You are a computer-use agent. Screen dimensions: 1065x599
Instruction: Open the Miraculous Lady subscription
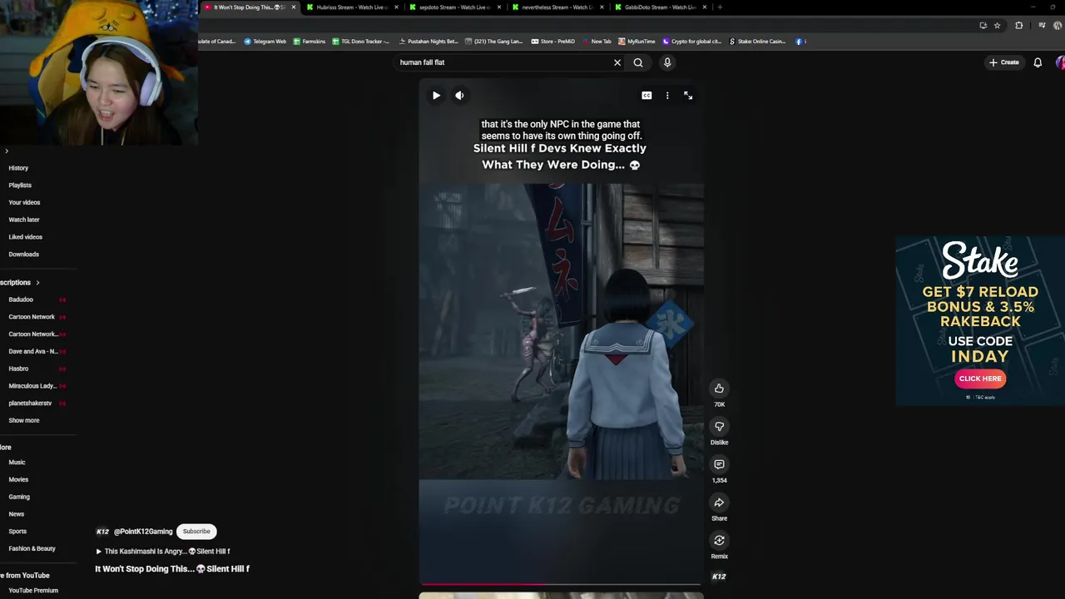click(x=33, y=386)
